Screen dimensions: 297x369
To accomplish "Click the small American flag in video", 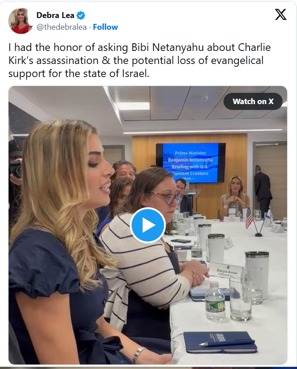I will (249, 219).
